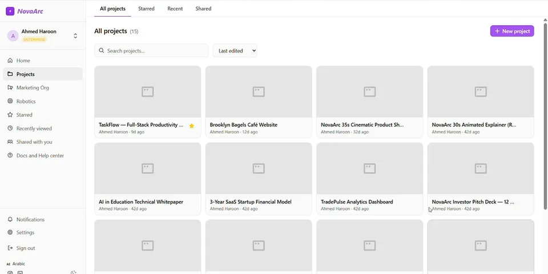Click the Settings gear icon
The height and width of the screenshot is (274, 548).
tap(10, 232)
